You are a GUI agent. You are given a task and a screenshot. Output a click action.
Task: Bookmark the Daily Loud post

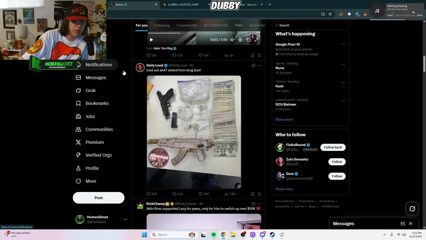(x=253, y=194)
